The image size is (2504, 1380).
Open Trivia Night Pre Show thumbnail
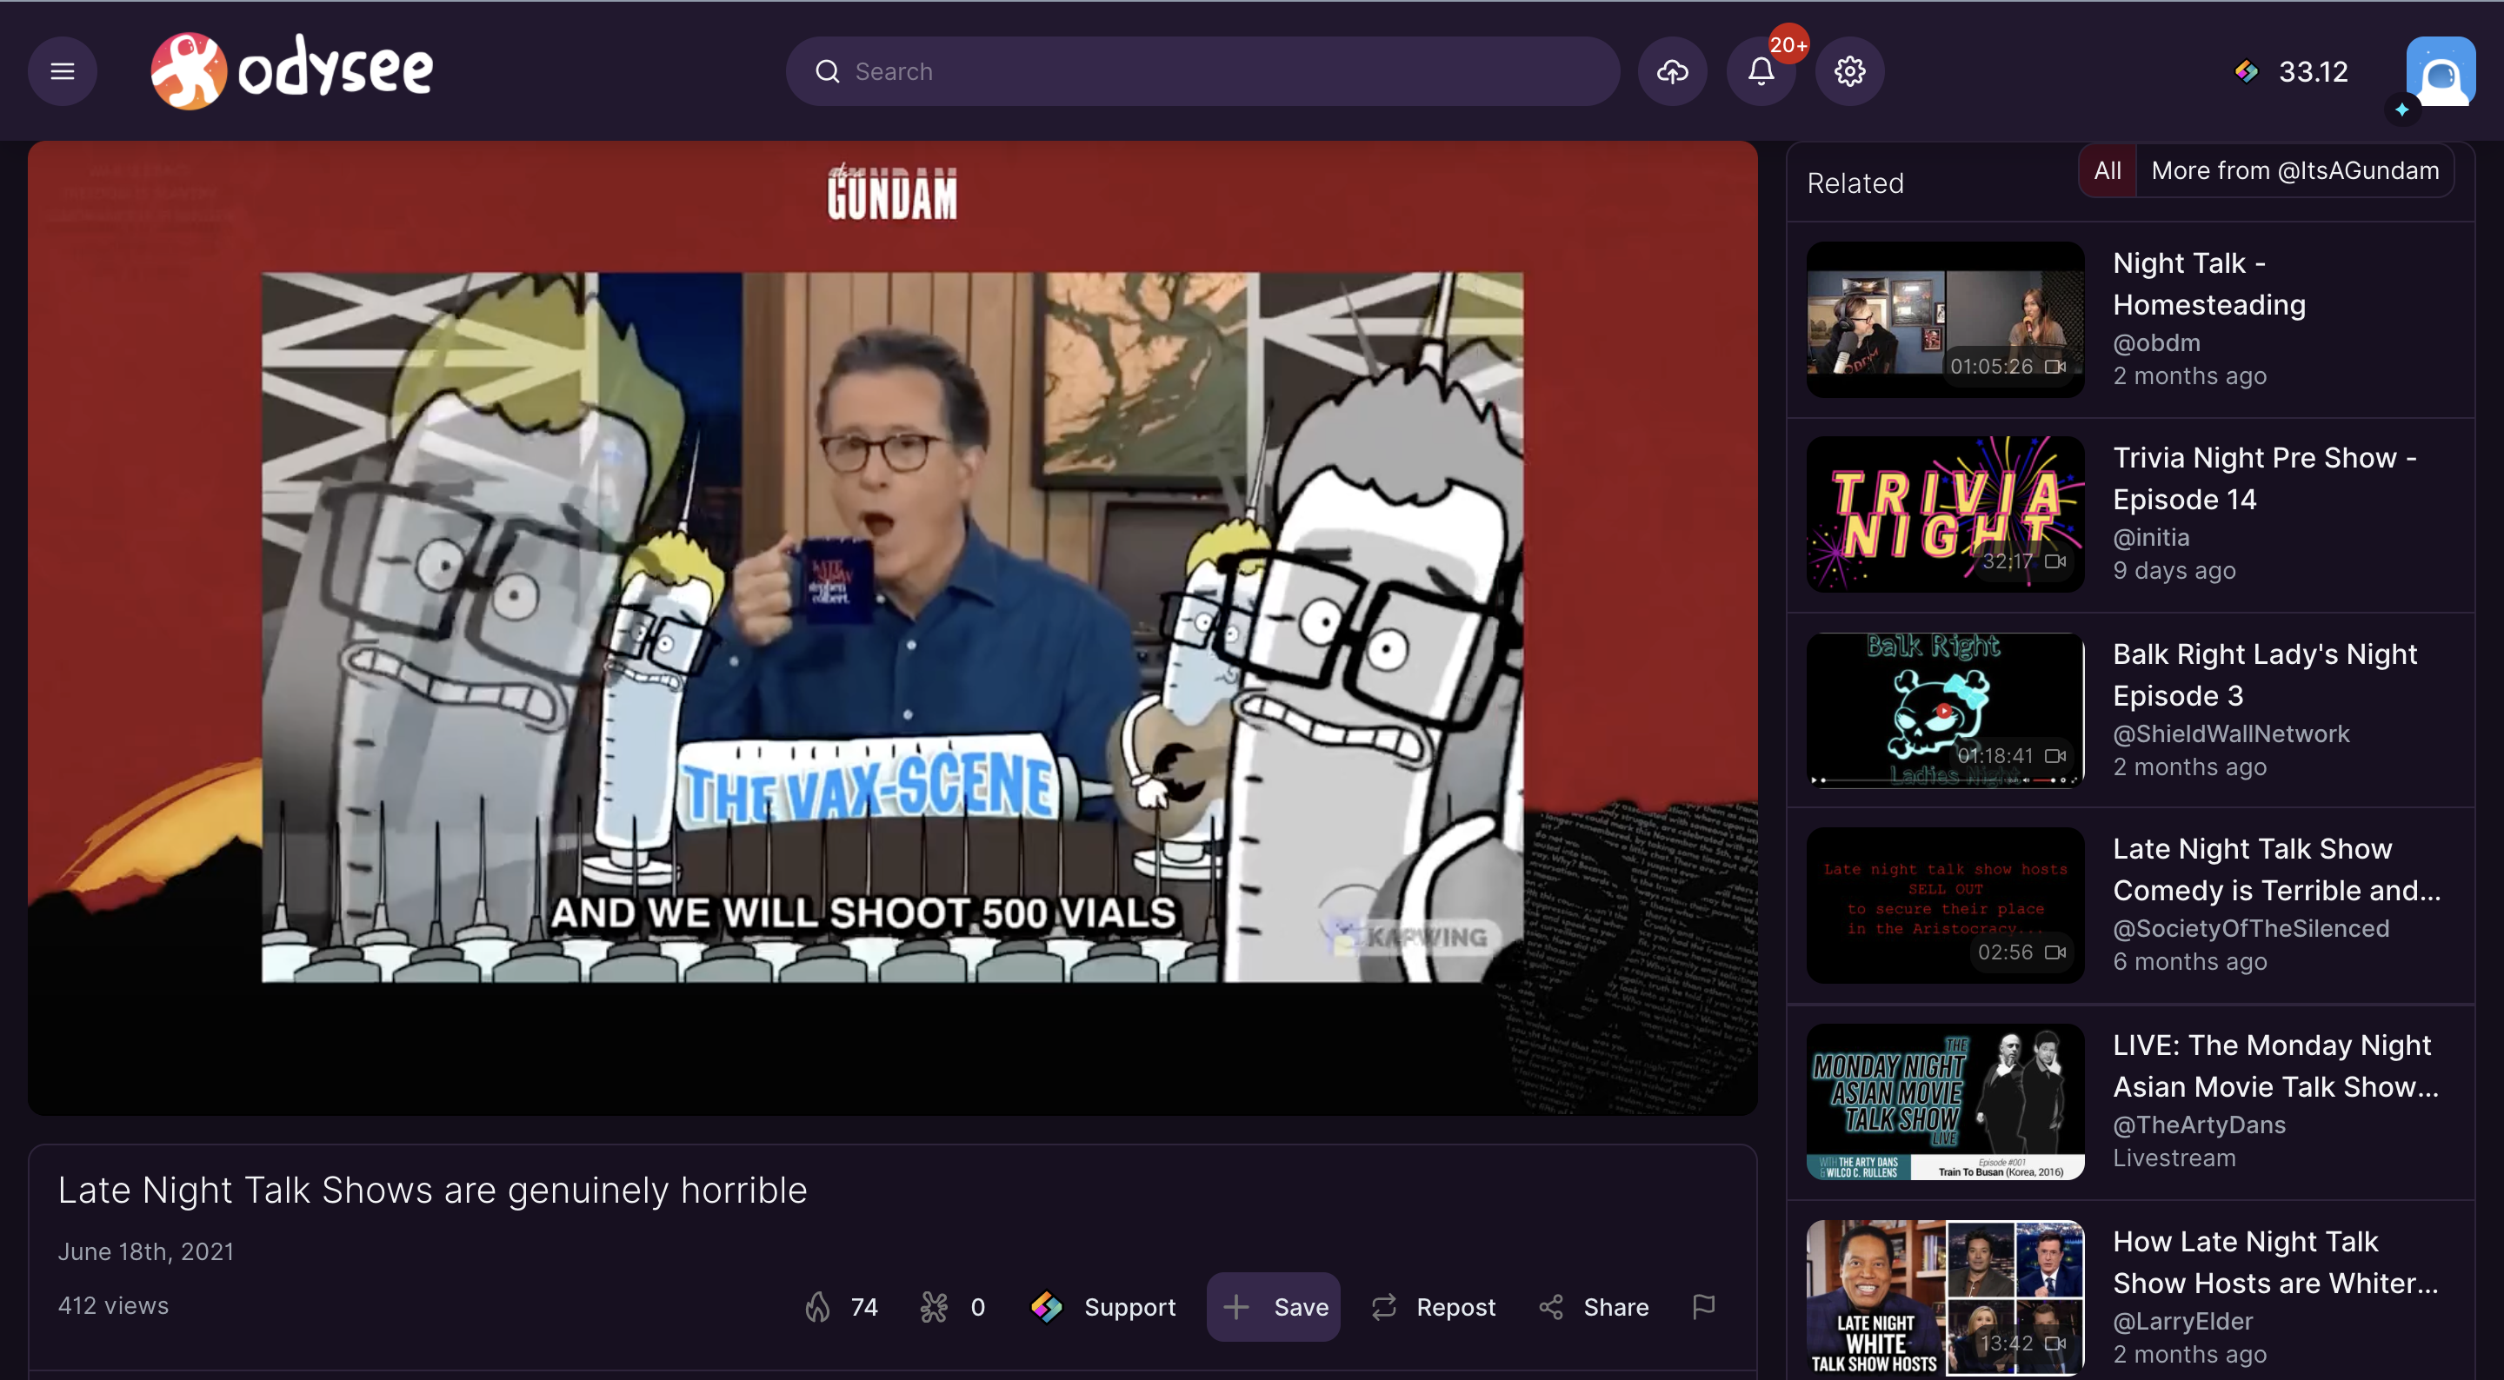(x=1945, y=514)
